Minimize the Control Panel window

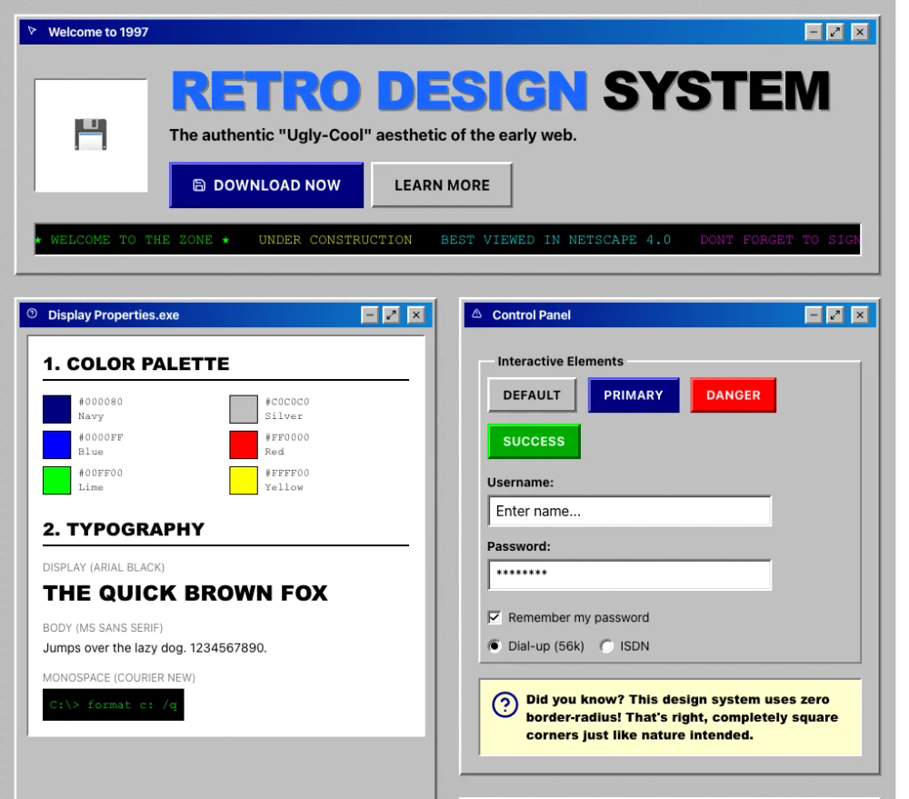click(814, 315)
